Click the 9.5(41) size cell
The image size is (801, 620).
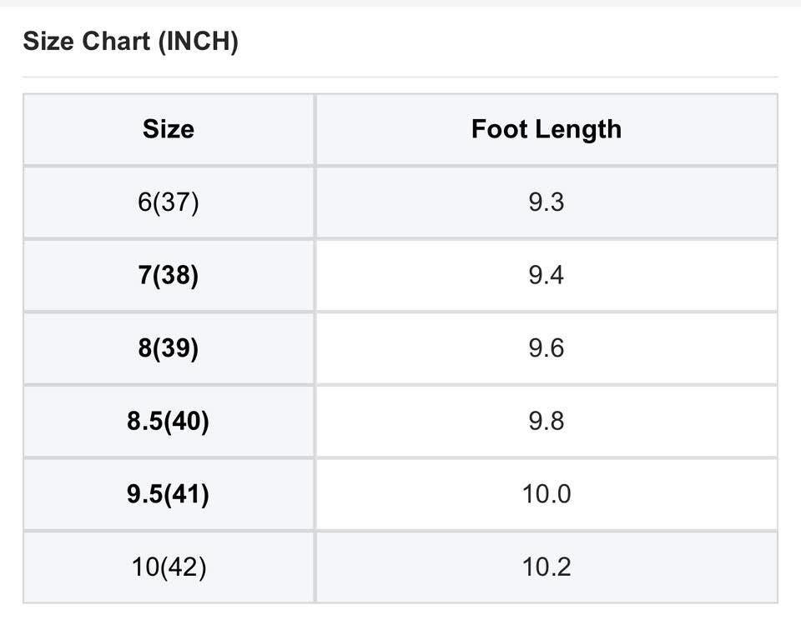click(x=169, y=494)
